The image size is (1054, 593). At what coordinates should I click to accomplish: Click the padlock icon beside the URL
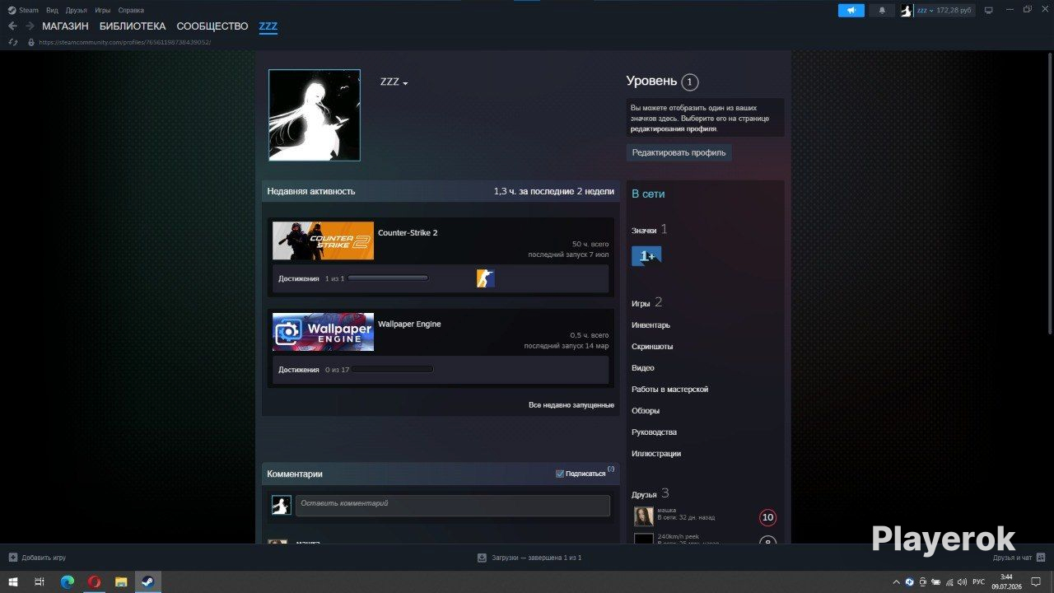pyautogui.click(x=31, y=42)
